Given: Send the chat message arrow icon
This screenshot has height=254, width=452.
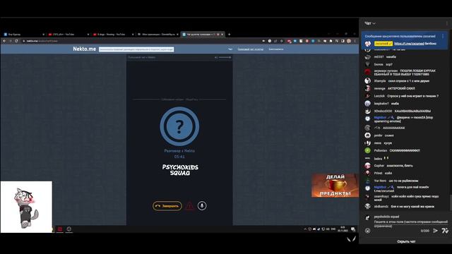Looking at the screenshot, I should coord(436,231).
